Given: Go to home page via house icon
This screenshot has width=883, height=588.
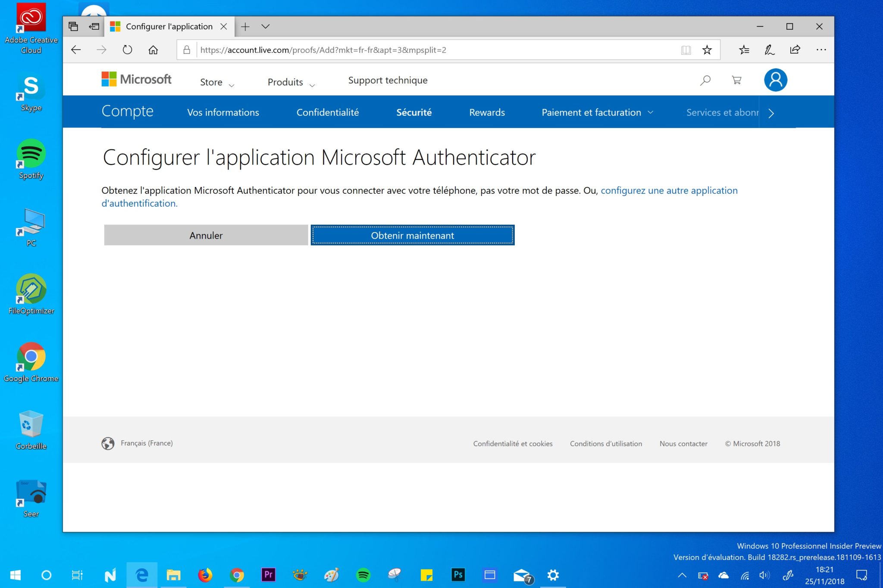Looking at the screenshot, I should tap(153, 50).
